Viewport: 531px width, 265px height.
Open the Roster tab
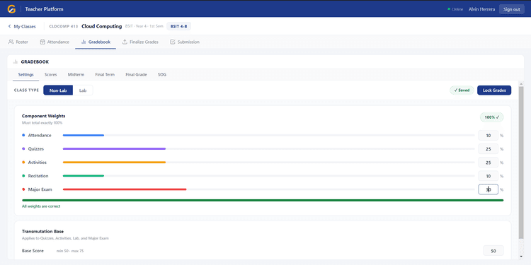(x=18, y=42)
